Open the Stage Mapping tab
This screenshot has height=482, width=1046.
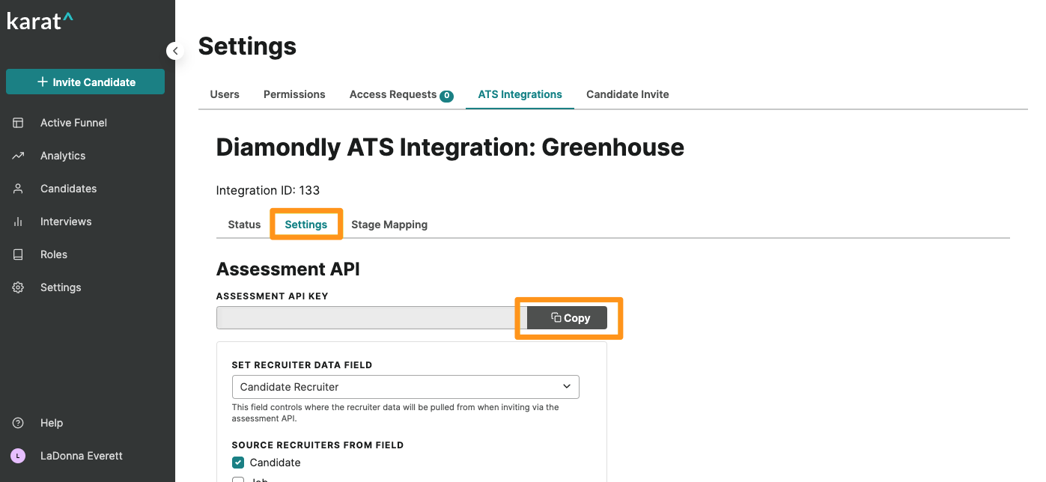[x=389, y=225]
